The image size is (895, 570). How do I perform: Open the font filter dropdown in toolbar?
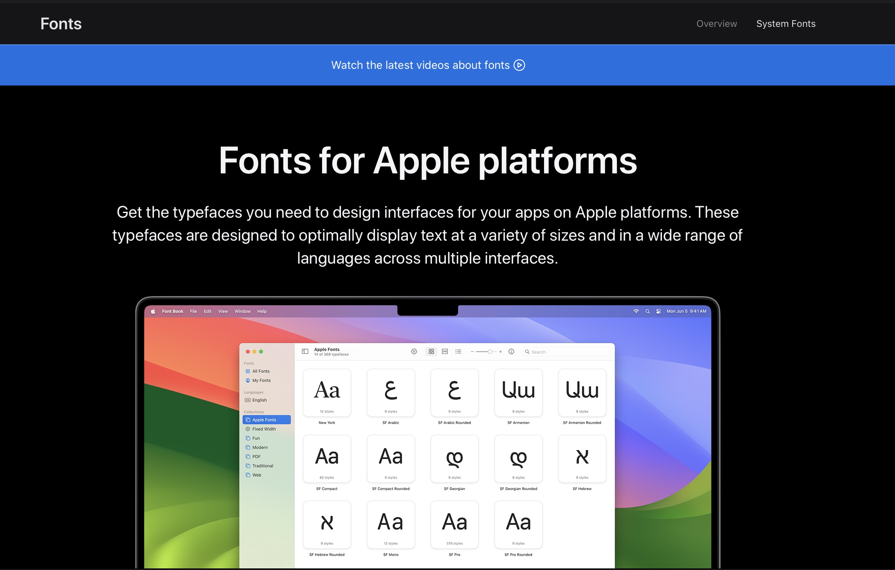[414, 351]
